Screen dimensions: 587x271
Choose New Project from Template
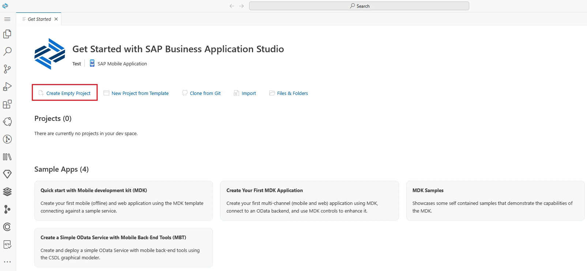coord(136,93)
